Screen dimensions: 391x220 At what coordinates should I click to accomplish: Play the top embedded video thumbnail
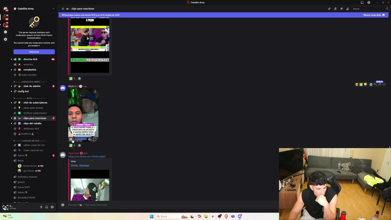tap(88, 38)
